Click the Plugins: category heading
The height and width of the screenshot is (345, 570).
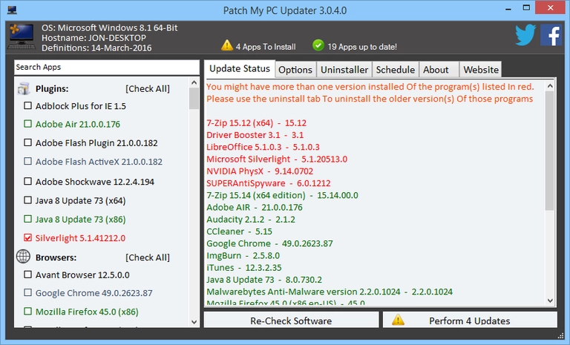[x=52, y=89]
